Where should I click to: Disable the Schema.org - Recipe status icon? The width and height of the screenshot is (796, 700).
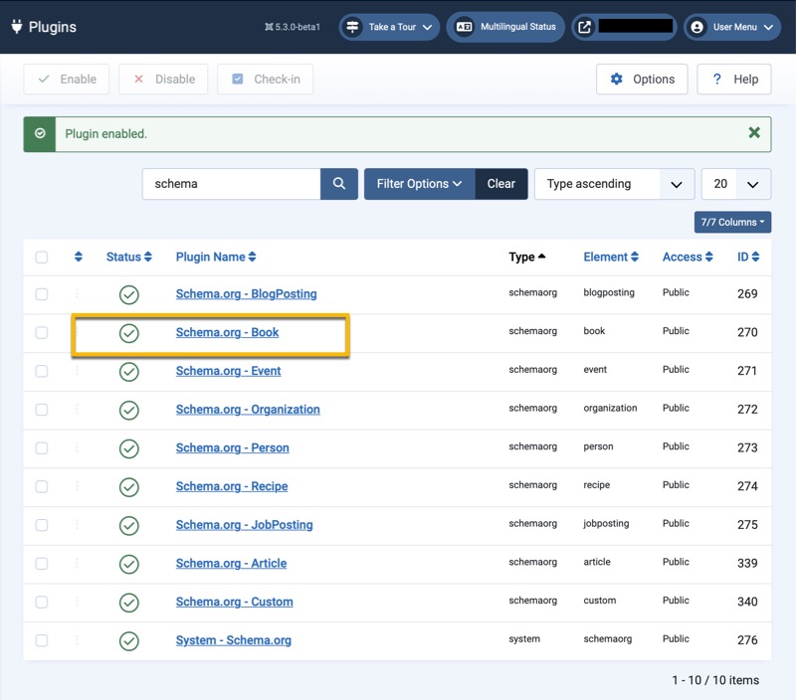coord(128,487)
